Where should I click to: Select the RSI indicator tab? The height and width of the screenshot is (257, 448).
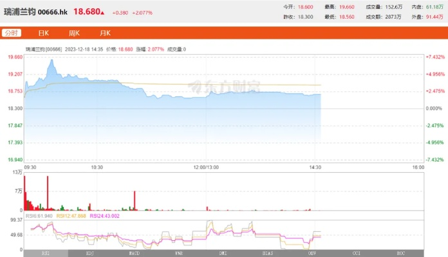click(x=45, y=254)
